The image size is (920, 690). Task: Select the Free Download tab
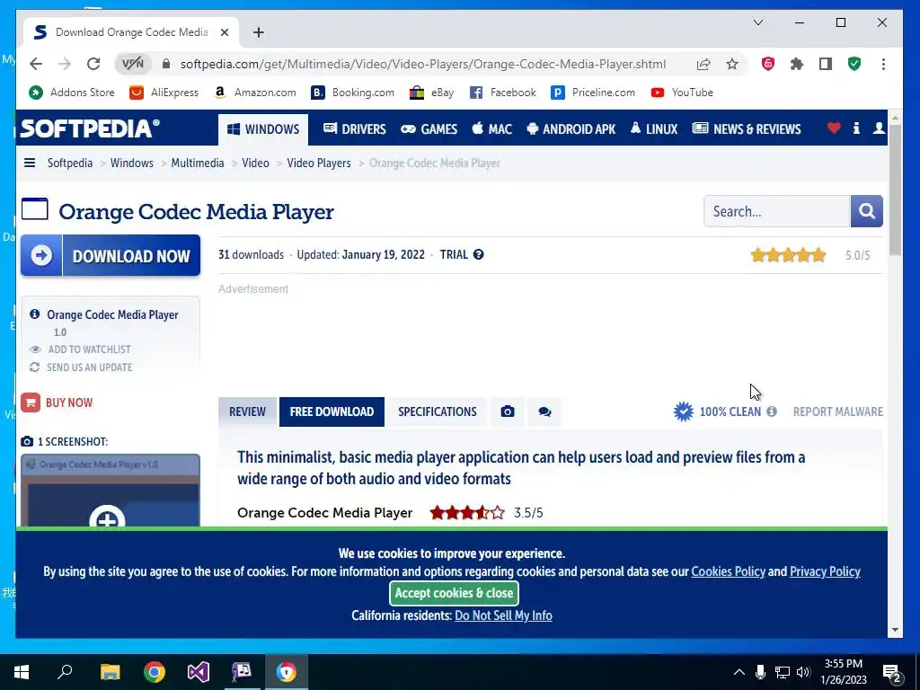click(x=332, y=411)
